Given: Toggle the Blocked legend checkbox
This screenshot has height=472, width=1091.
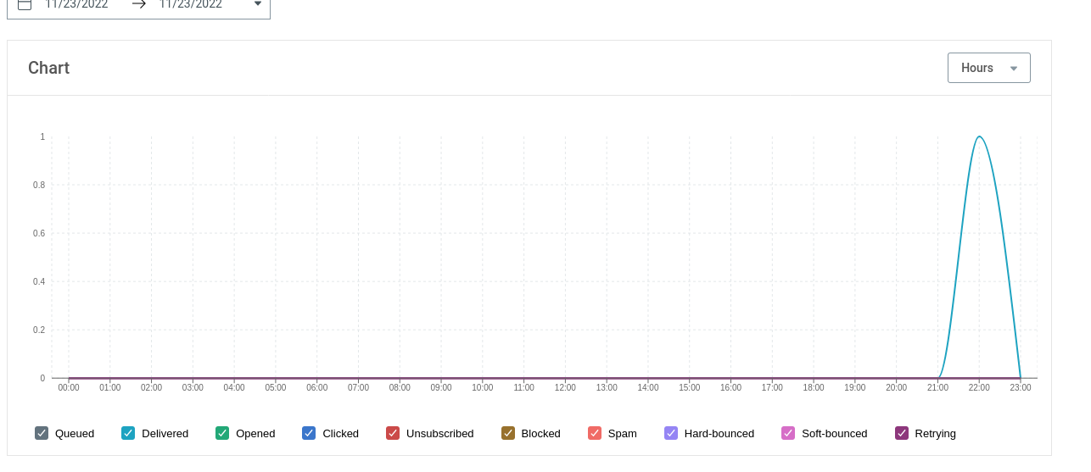Looking at the screenshot, I should pyautogui.click(x=508, y=433).
